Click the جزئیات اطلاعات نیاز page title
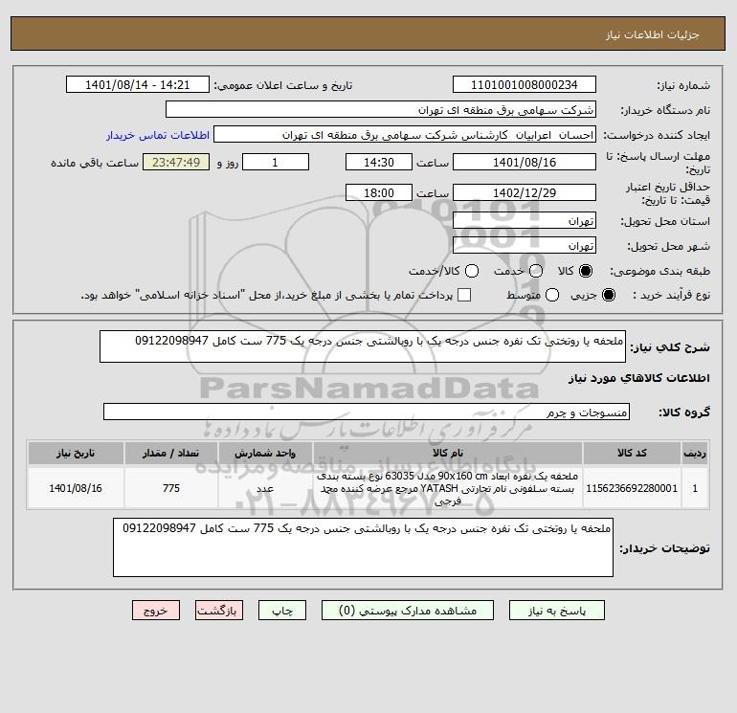The height and width of the screenshot is (713, 737). 653,34
